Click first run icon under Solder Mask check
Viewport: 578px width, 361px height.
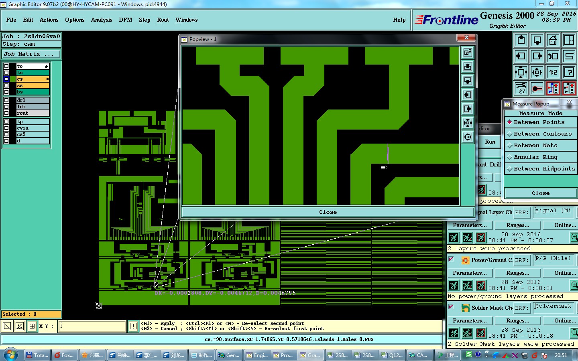[x=454, y=333]
